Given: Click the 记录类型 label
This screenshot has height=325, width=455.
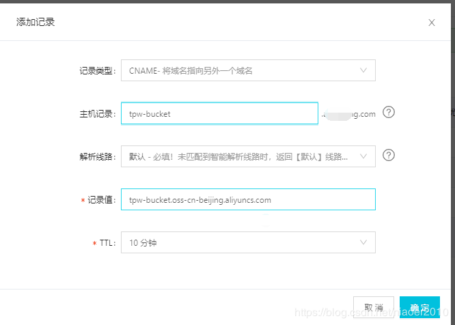Looking at the screenshot, I should [98, 70].
